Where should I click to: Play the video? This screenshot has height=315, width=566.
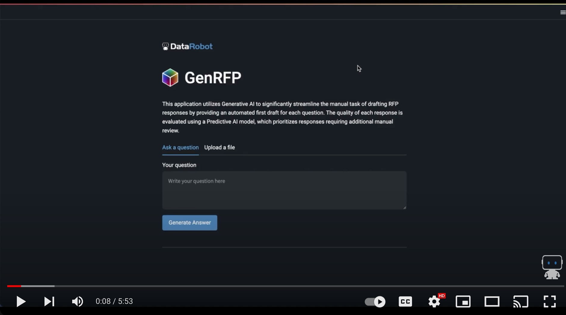point(21,301)
